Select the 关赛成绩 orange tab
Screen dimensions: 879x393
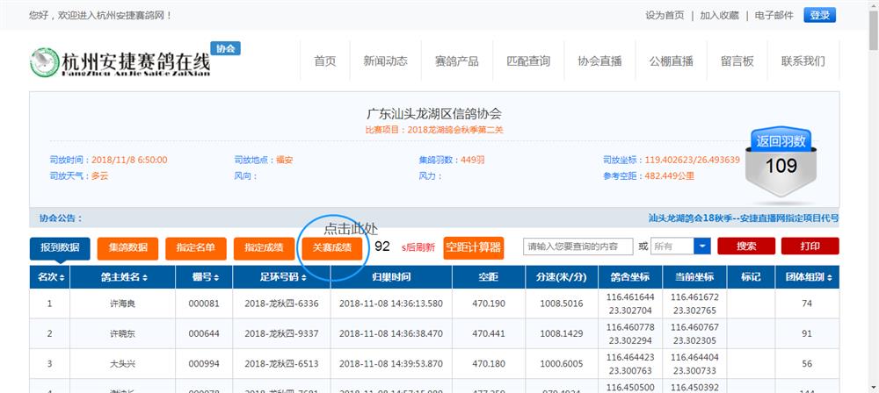coord(331,248)
